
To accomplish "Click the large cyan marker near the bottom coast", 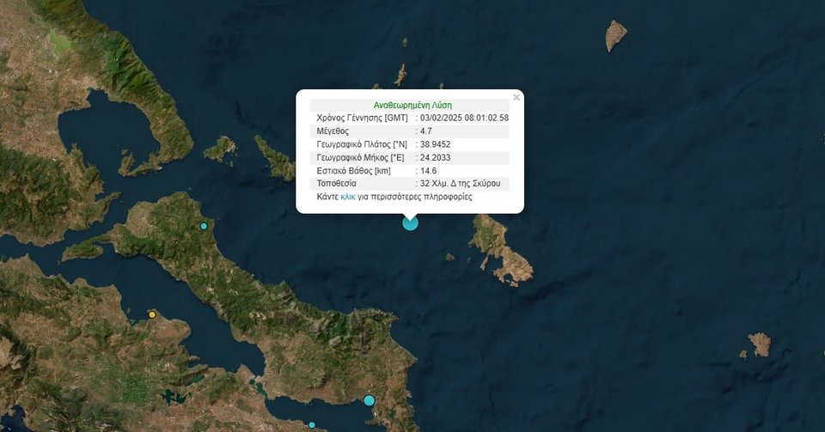I will coord(370,400).
